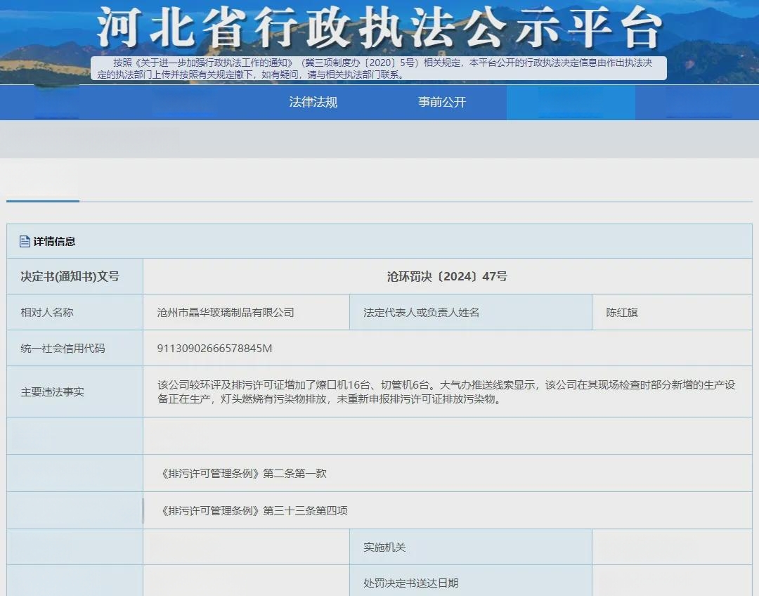Click the 实施机关 label cell
The width and height of the screenshot is (759, 596).
(x=470, y=547)
